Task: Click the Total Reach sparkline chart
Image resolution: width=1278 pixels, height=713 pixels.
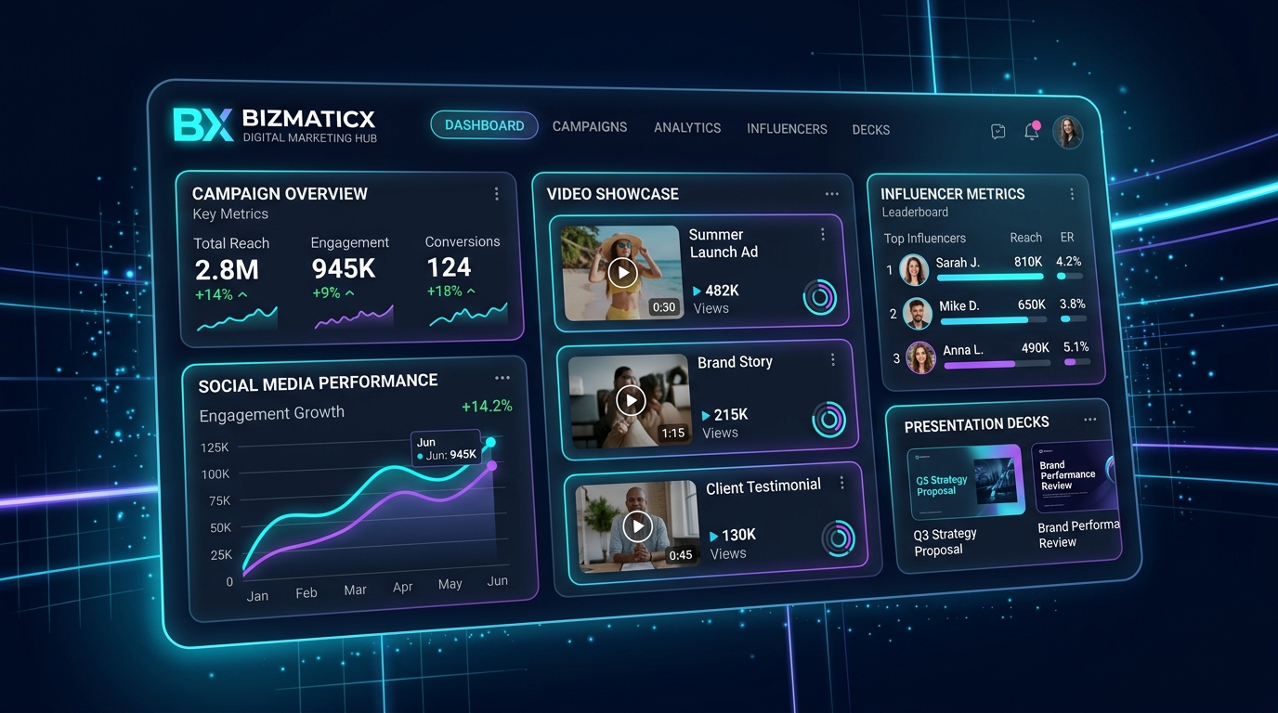Action: pos(237,318)
